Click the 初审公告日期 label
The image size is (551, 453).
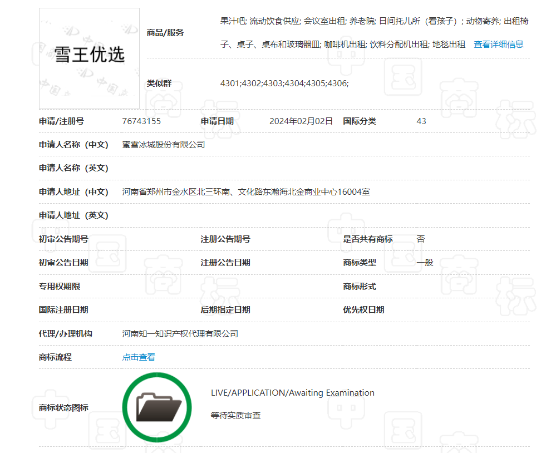(x=63, y=263)
